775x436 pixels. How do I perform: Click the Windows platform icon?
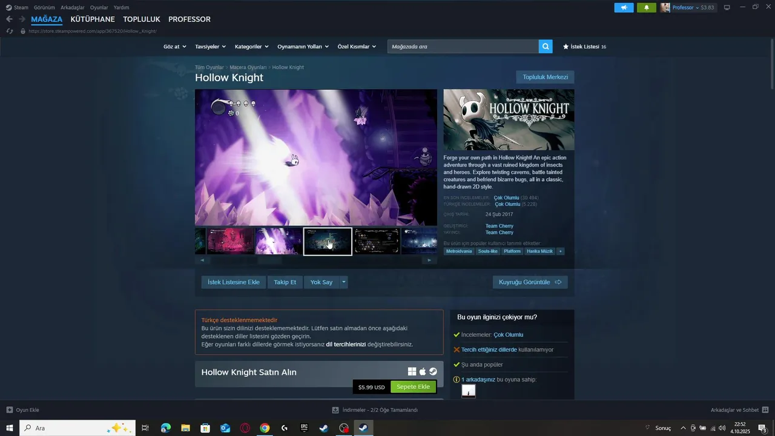(x=412, y=372)
